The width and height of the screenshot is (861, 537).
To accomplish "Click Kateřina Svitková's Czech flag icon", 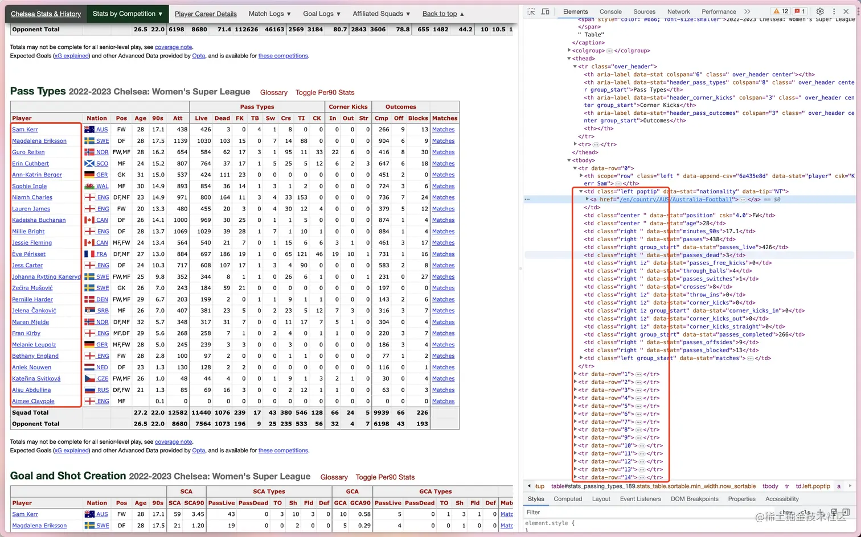I will pos(89,379).
